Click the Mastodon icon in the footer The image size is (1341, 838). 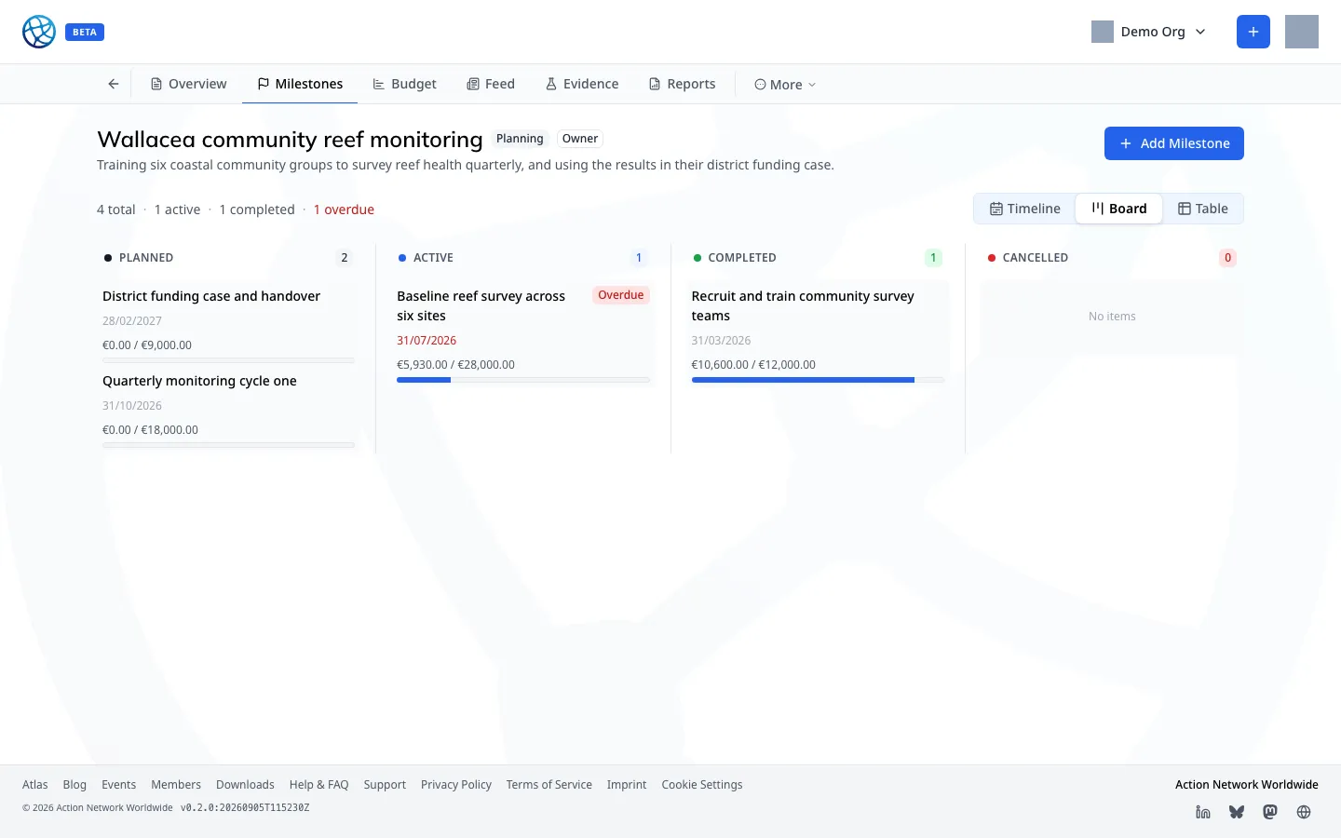click(1270, 812)
